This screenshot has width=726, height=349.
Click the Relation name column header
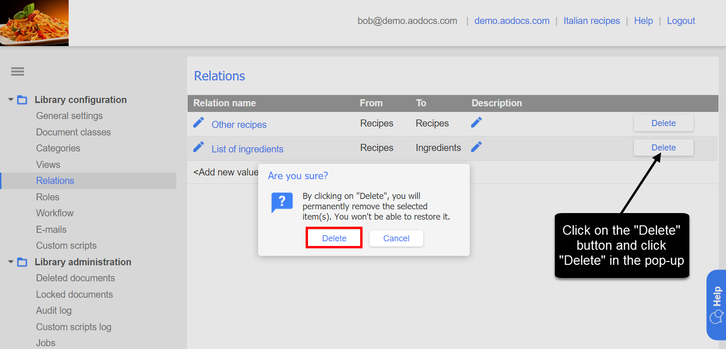click(x=225, y=103)
